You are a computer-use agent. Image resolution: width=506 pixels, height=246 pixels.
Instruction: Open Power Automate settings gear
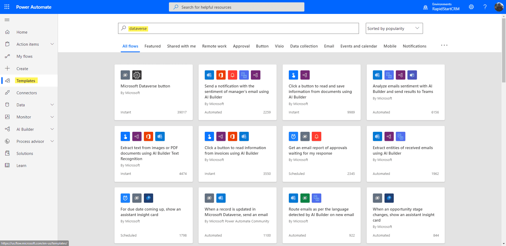point(471,7)
